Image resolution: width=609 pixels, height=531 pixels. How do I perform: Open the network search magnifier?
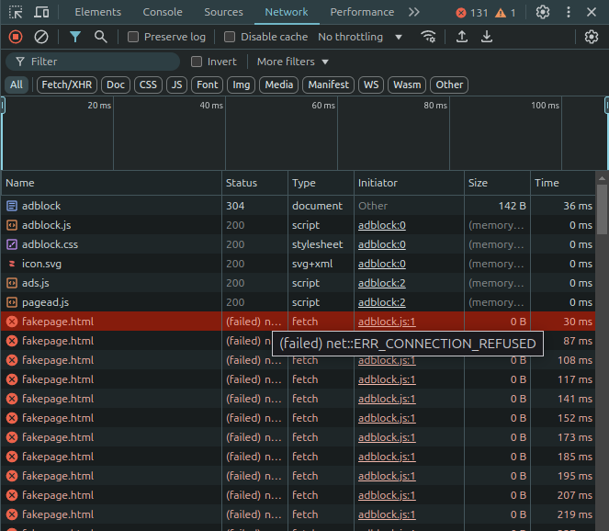click(x=101, y=37)
